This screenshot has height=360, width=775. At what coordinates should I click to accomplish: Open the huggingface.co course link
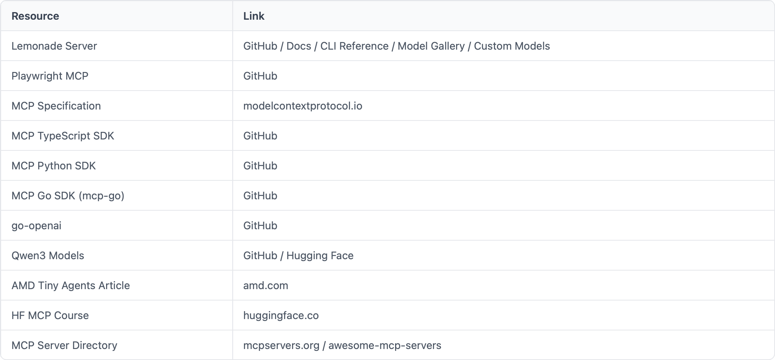pos(281,316)
